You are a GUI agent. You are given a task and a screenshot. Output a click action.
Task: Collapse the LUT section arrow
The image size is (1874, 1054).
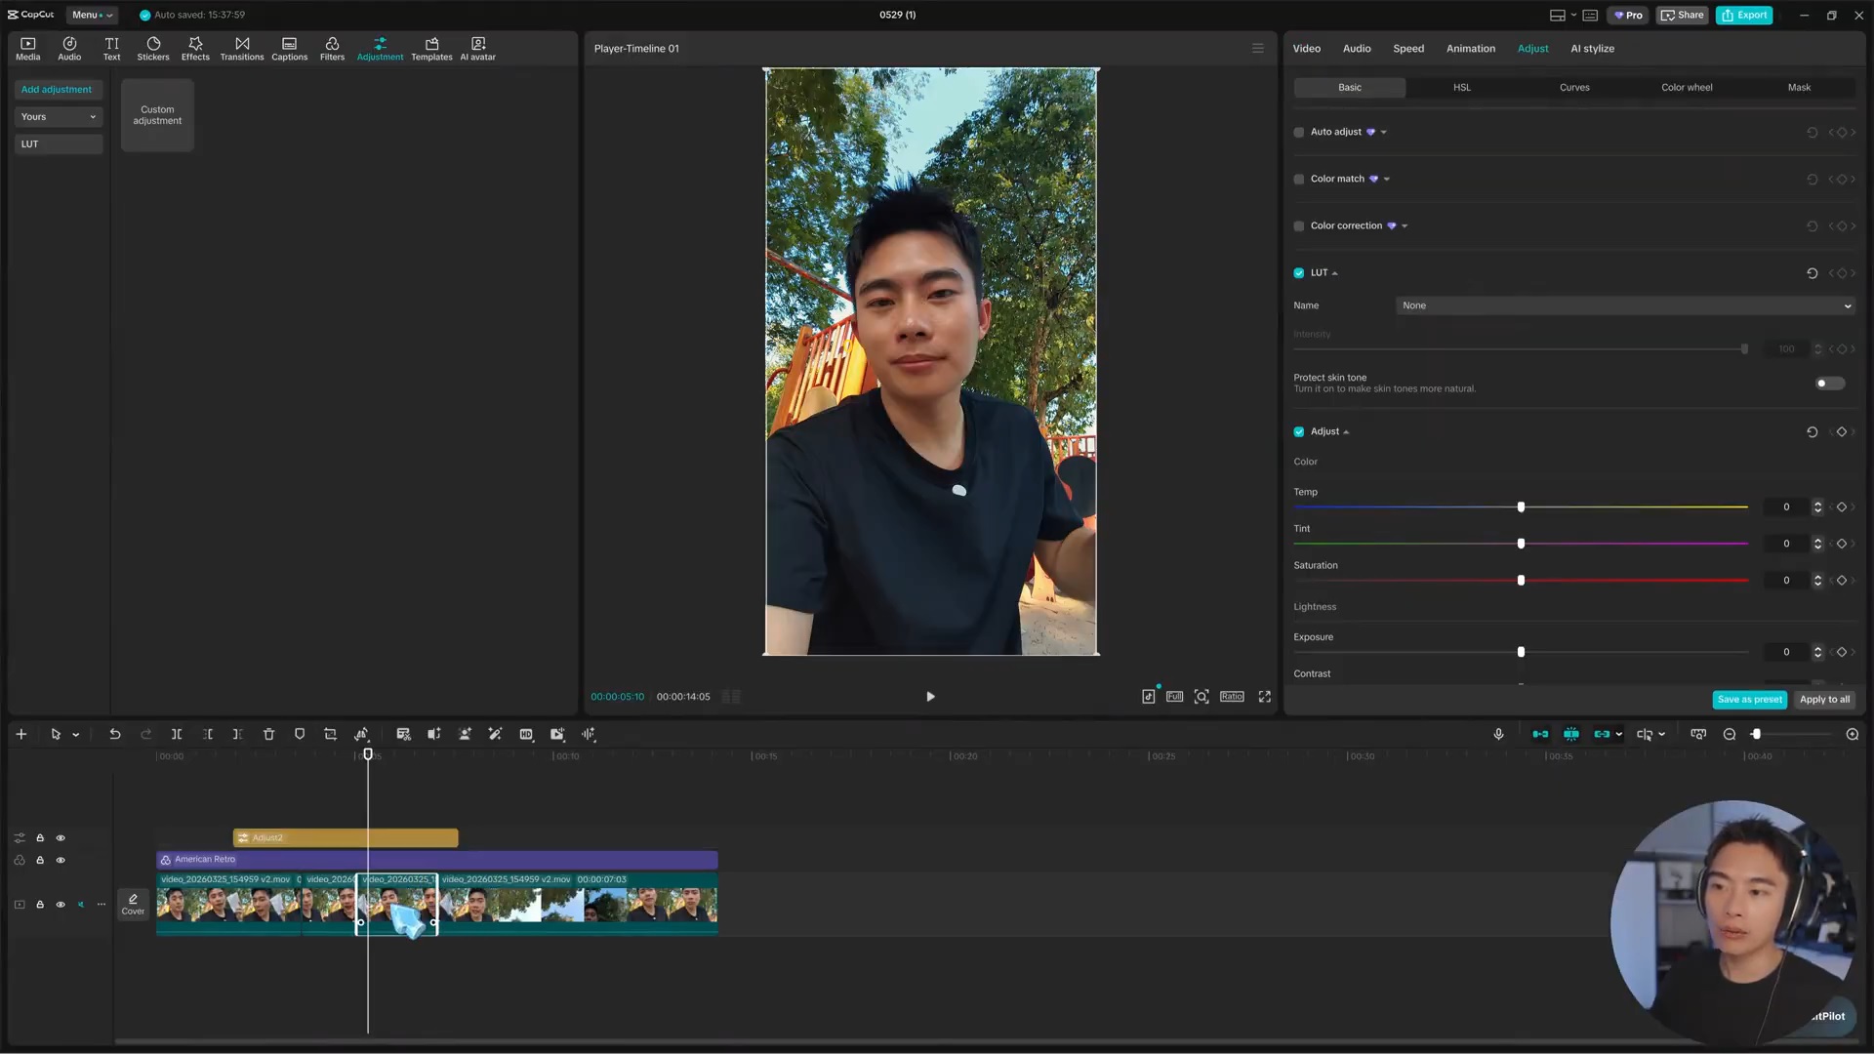tap(1335, 273)
